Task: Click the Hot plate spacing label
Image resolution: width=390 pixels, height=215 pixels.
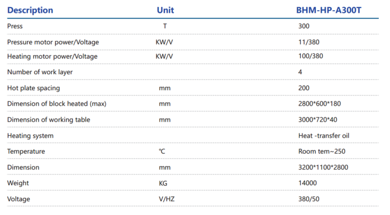Action: click(x=34, y=88)
